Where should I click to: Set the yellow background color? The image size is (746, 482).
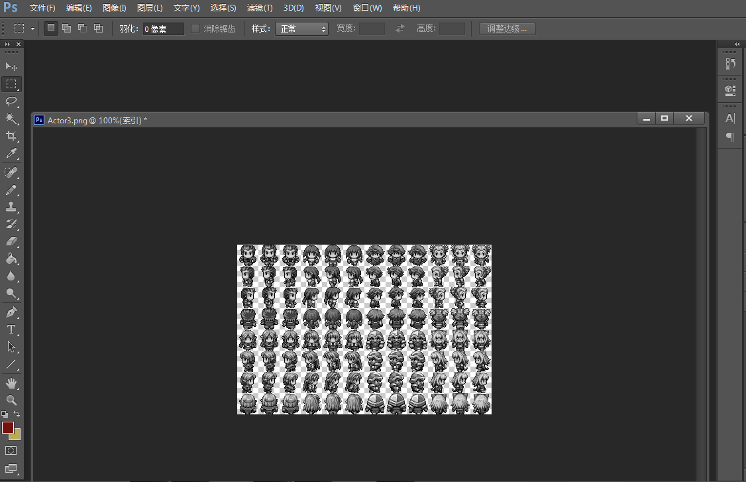tap(17, 436)
